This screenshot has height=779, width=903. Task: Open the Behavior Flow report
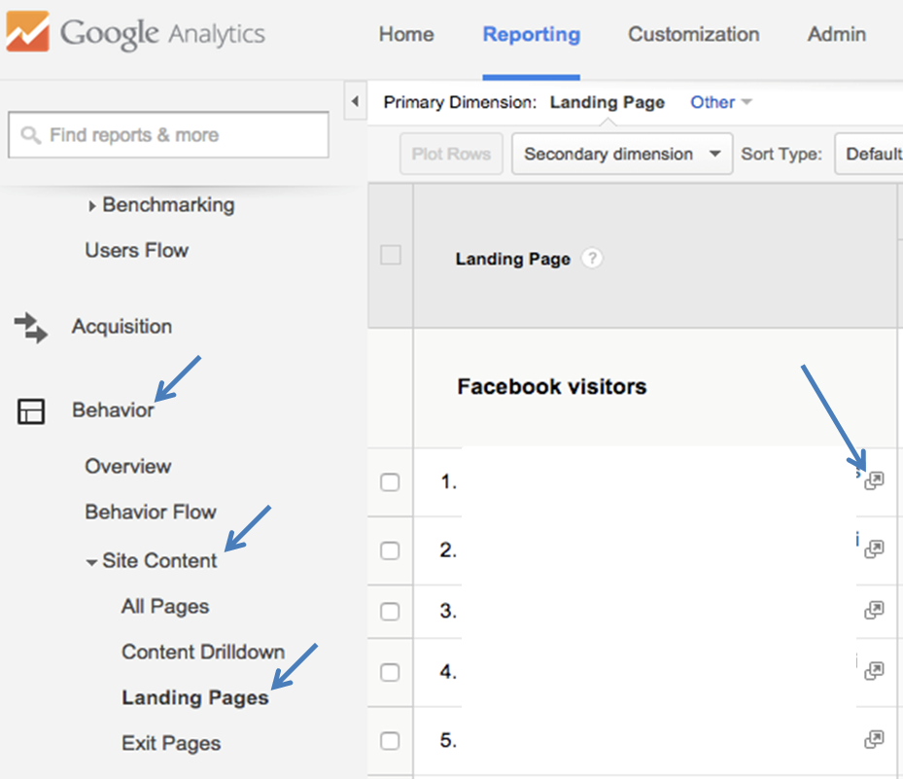tap(151, 512)
